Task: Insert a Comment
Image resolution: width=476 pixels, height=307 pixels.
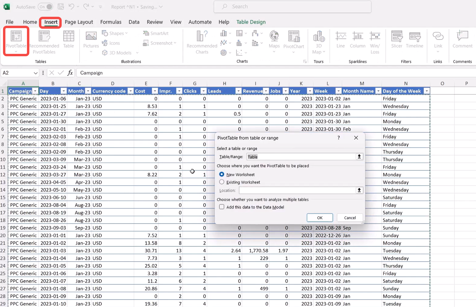Action: [x=463, y=39]
